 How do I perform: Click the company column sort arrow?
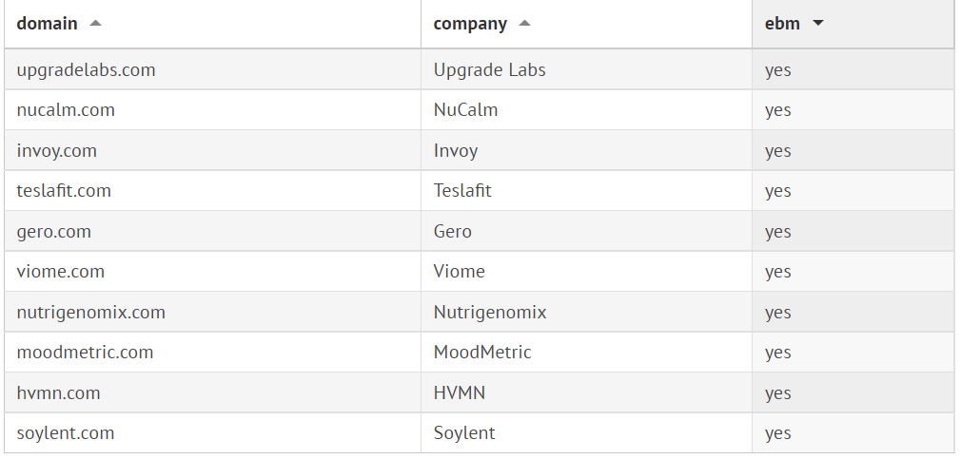point(525,24)
